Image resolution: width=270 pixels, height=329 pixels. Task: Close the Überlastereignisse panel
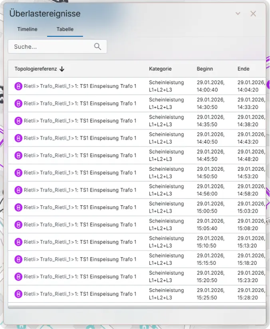coord(253,14)
